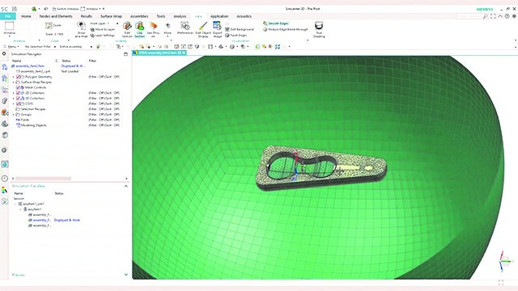Open Edit Object Display tool
This screenshot has width=518, height=291.
click(x=203, y=29)
